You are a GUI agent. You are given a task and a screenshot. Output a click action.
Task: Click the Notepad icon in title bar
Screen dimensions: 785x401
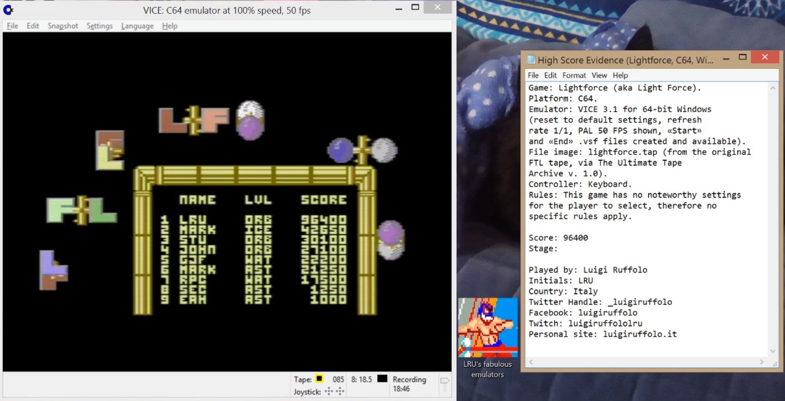pos(531,60)
